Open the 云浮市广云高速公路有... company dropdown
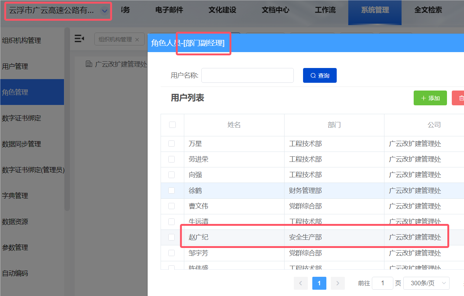 (x=58, y=11)
